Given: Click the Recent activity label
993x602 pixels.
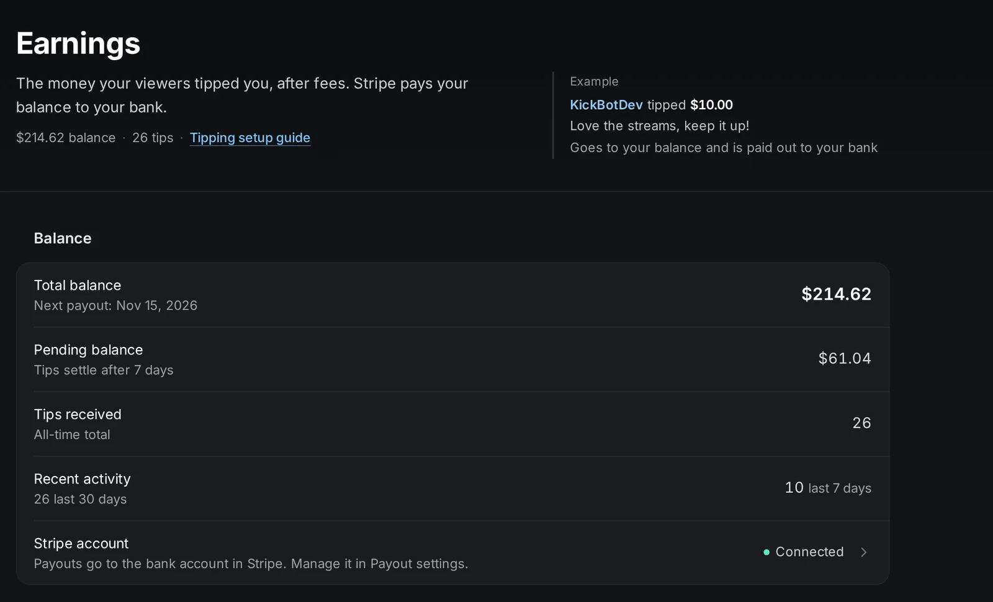Looking at the screenshot, I should (x=83, y=478).
